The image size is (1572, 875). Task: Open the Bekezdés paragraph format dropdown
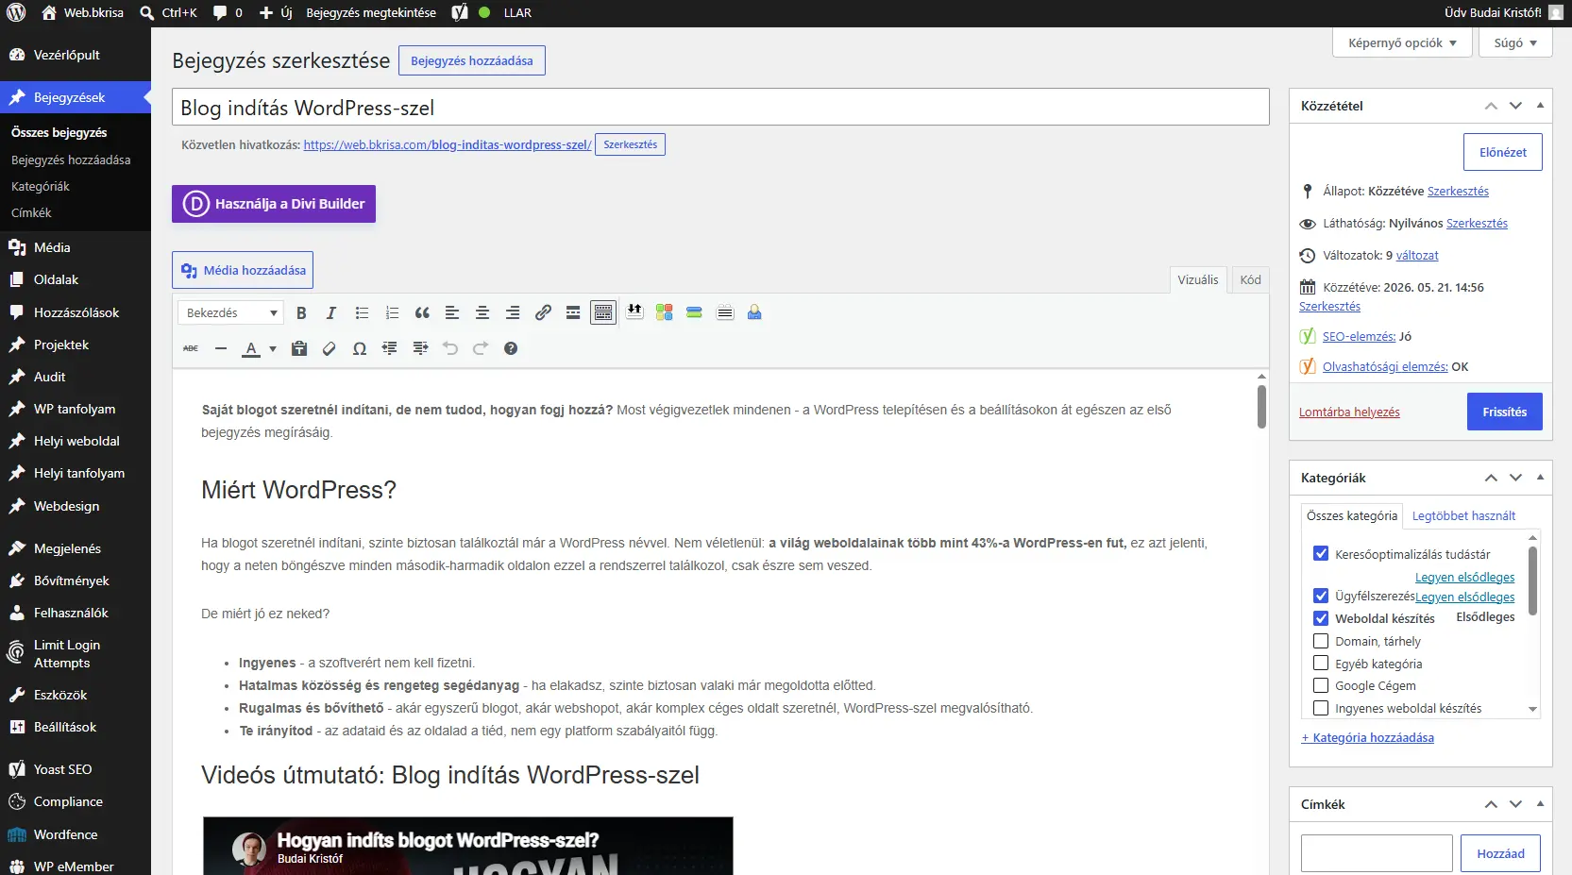pyautogui.click(x=231, y=312)
